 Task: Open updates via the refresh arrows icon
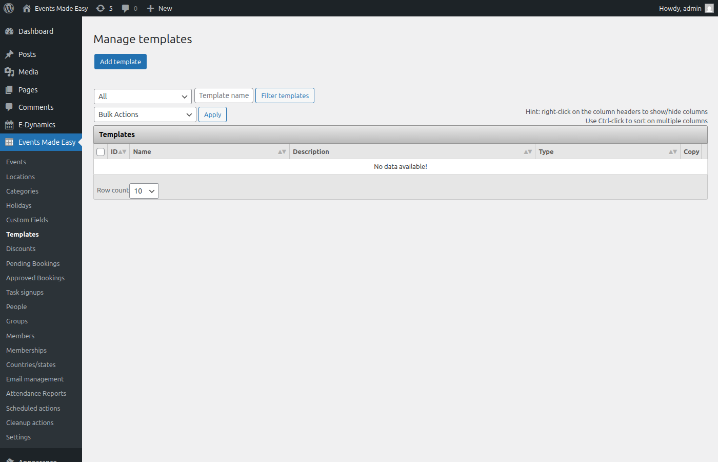click(x=101, y=8)
